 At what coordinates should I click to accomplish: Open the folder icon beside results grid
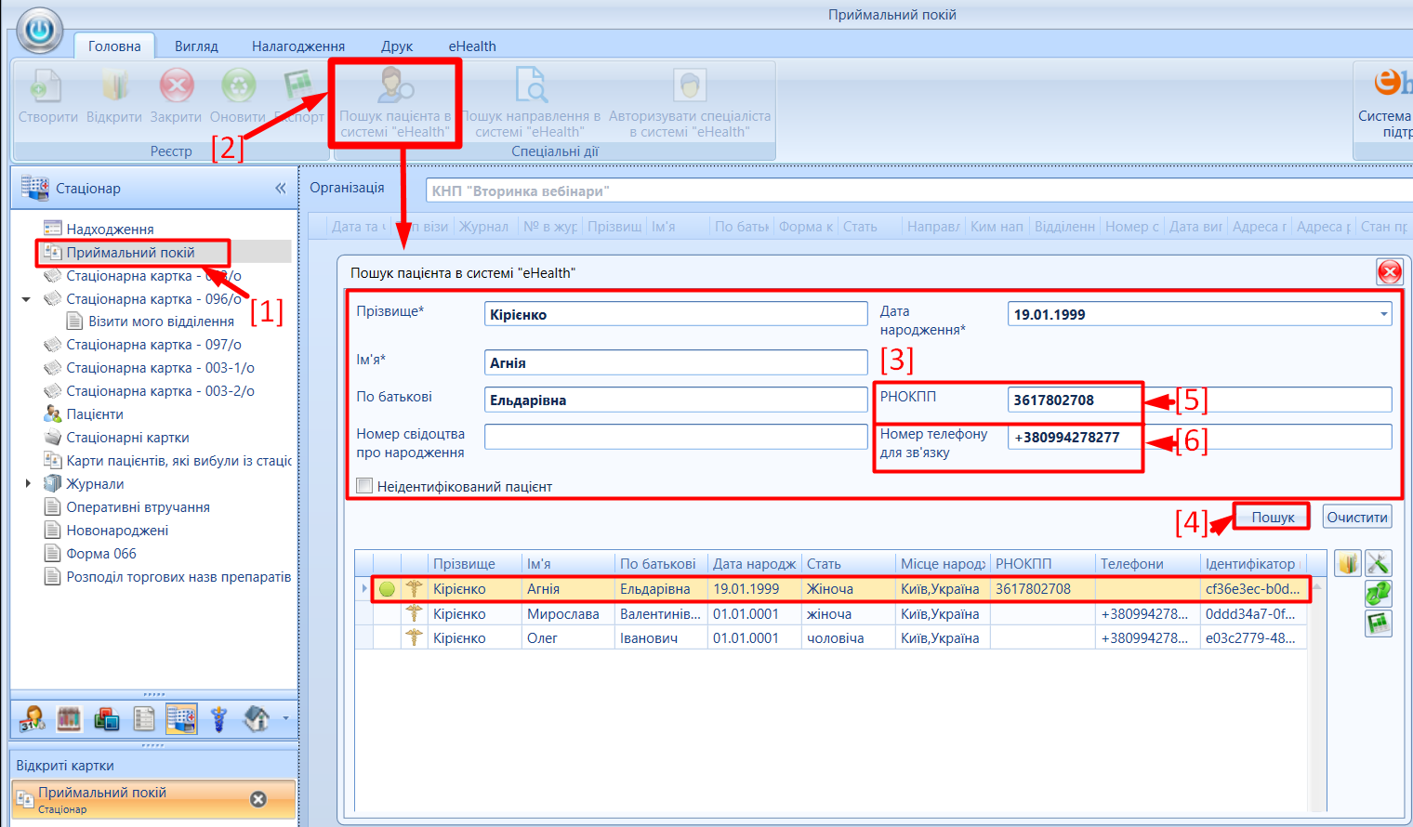pos(1349,563)
